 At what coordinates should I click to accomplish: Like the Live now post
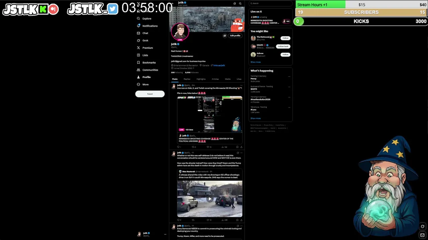tap(209, 147)
